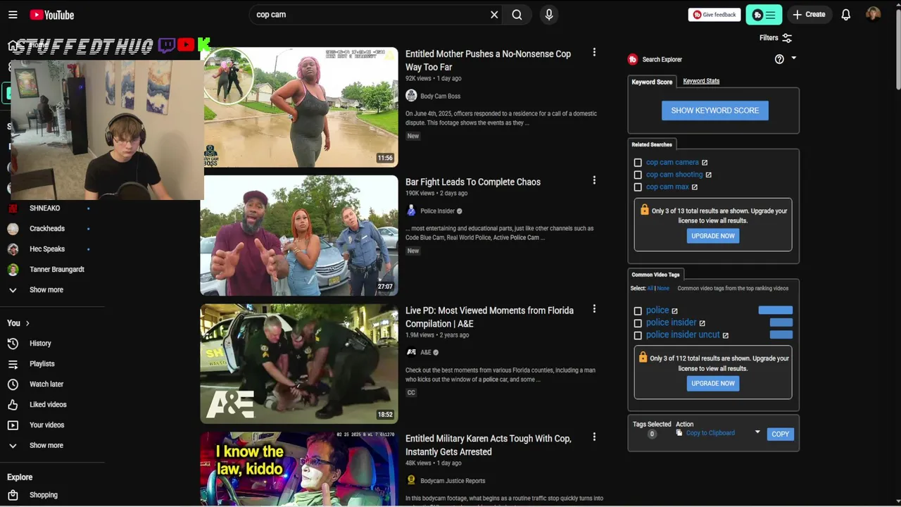Screen dimensions: 901x507
Task: Check the 'police insider uncut' tag checkbox
Action: pyautogui.click(x=638, y=335)
